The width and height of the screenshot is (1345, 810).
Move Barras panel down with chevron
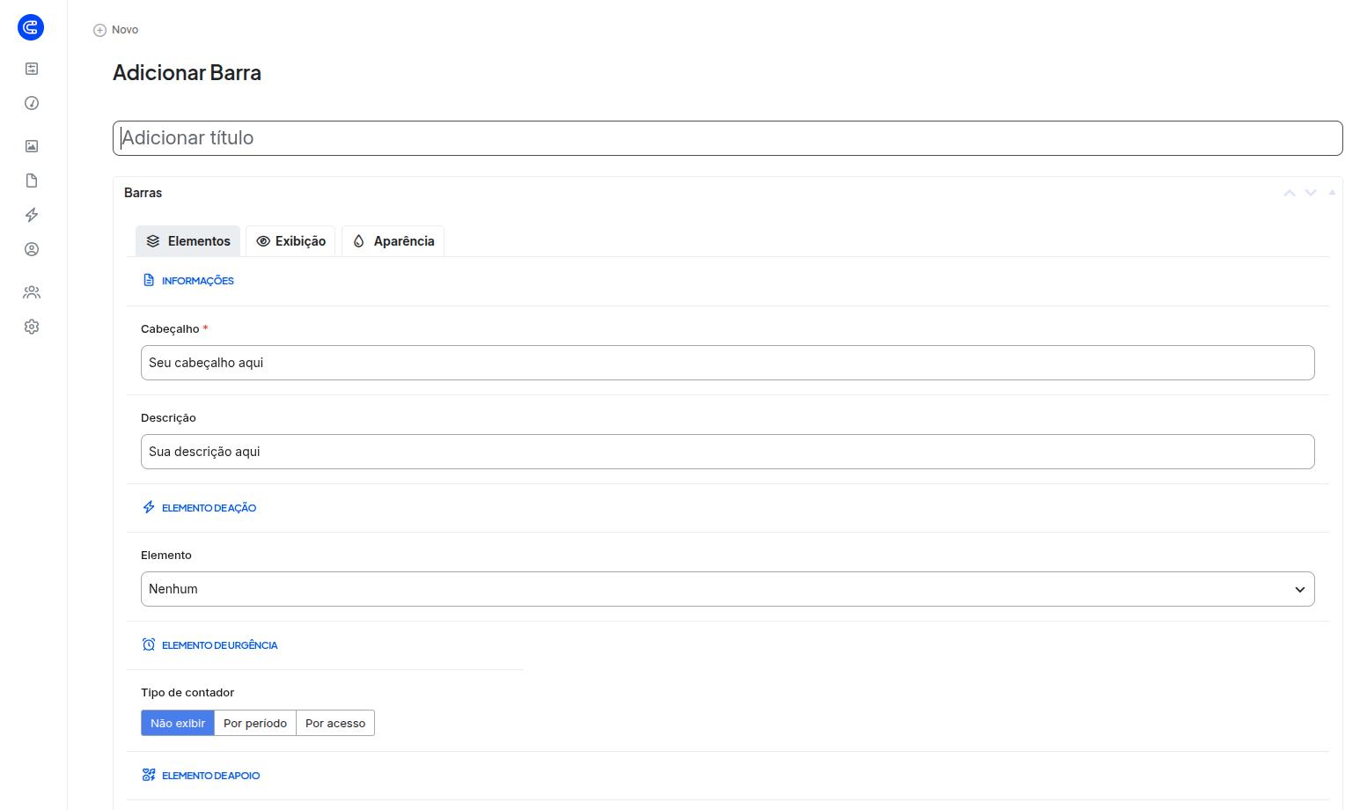tap(1311, 193)
